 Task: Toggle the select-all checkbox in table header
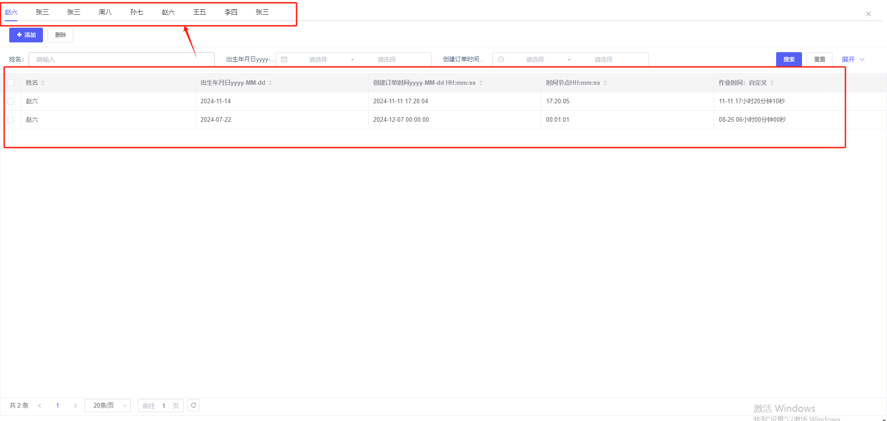click(11, 83)
